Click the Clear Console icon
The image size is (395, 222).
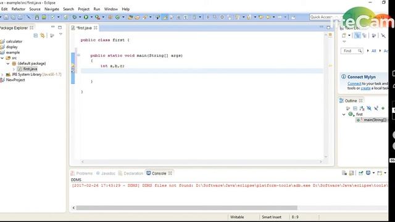pyautogui.click(x=344, y=173)
